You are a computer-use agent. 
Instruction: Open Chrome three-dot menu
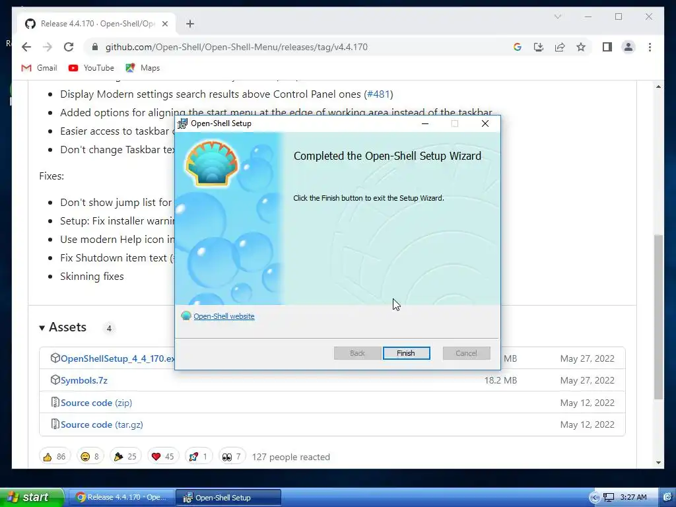pos(650,47)
